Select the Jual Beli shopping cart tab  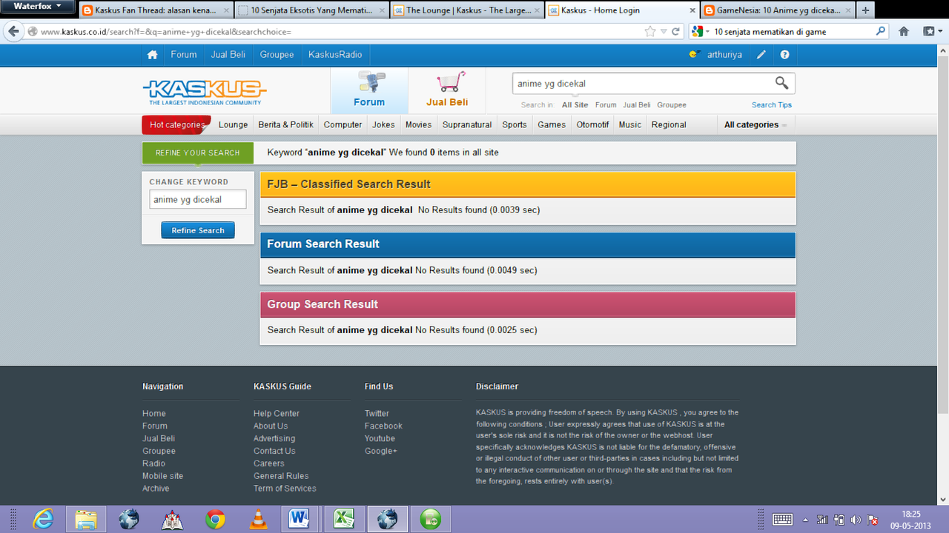click(447, 91)
